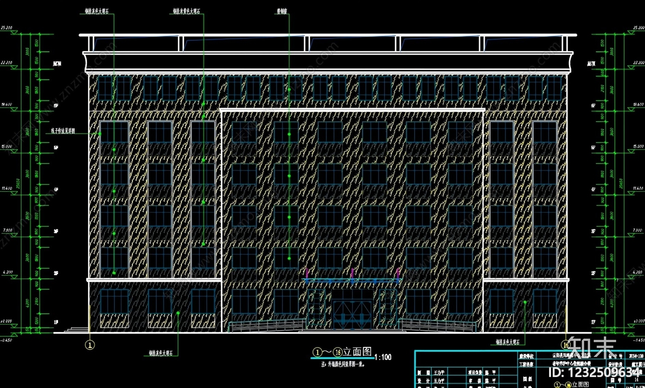
Task: Click the bottom-right 钢挂灰色大理石 label
Action: (508, 342)
